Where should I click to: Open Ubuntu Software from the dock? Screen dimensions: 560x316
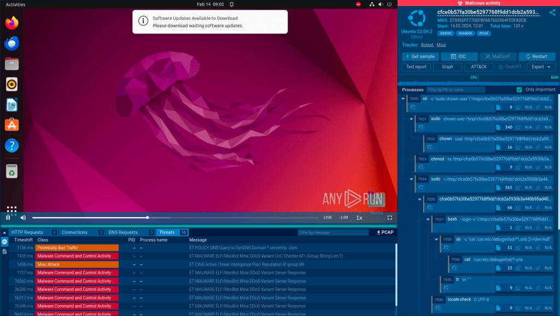(x=12, y=125)
